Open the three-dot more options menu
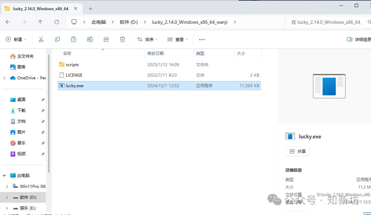The image size is (371, 215). pyautogui.click(x=202, y=39)
